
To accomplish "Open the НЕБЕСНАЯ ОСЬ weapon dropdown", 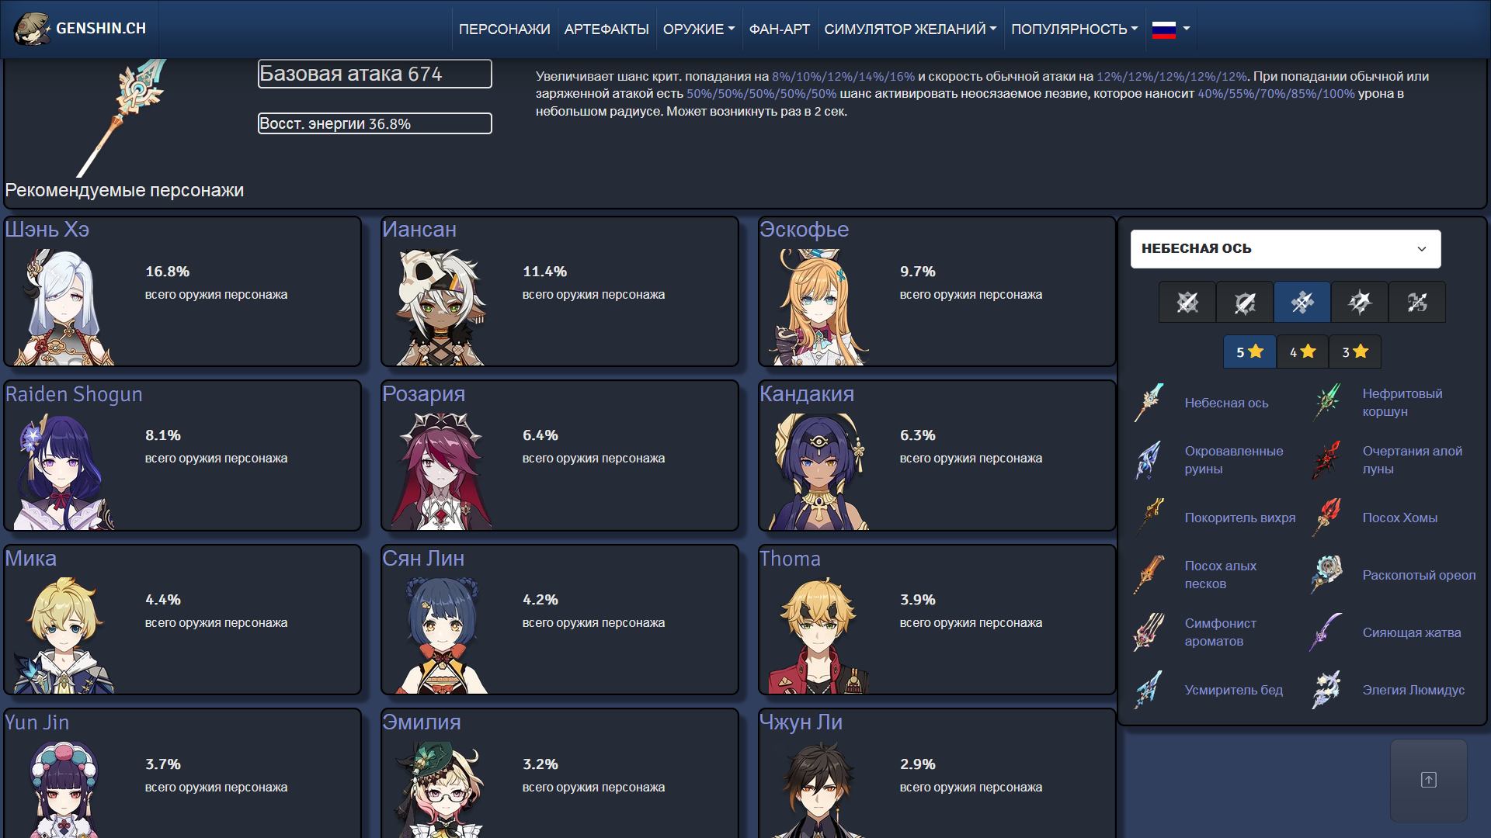I will point(1285,249).
